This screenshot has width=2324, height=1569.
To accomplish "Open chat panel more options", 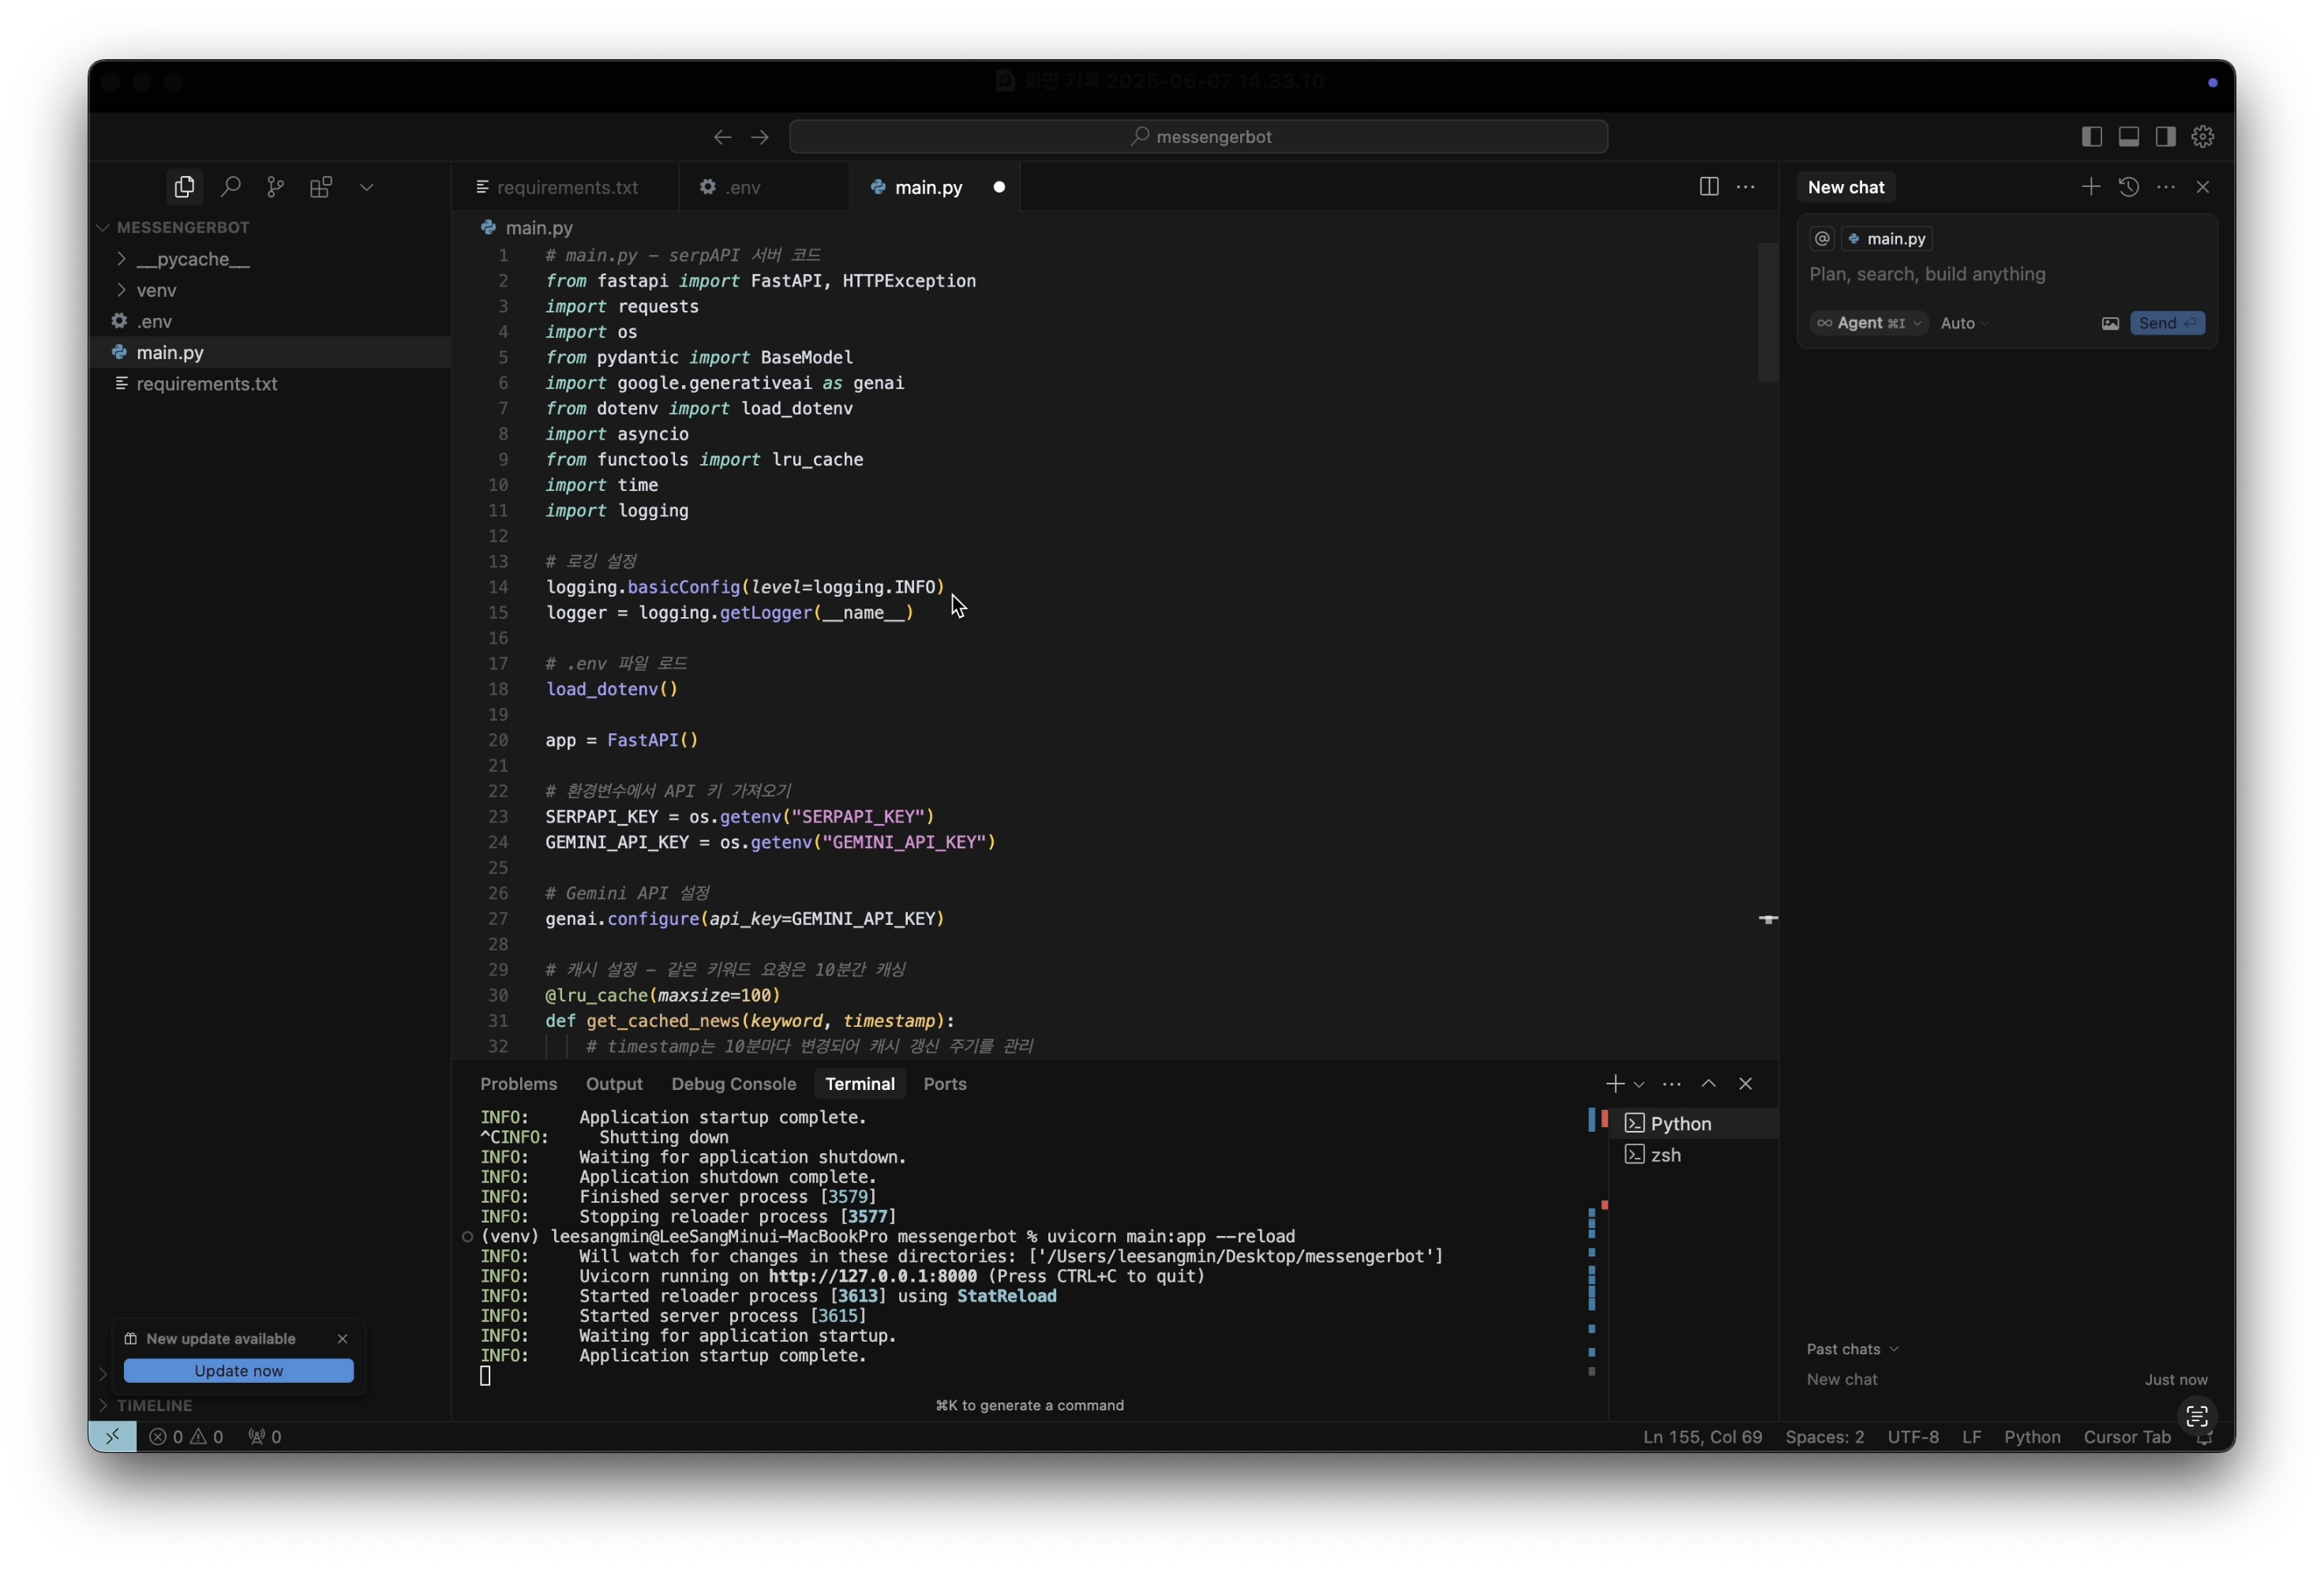I will [2165, 187].
